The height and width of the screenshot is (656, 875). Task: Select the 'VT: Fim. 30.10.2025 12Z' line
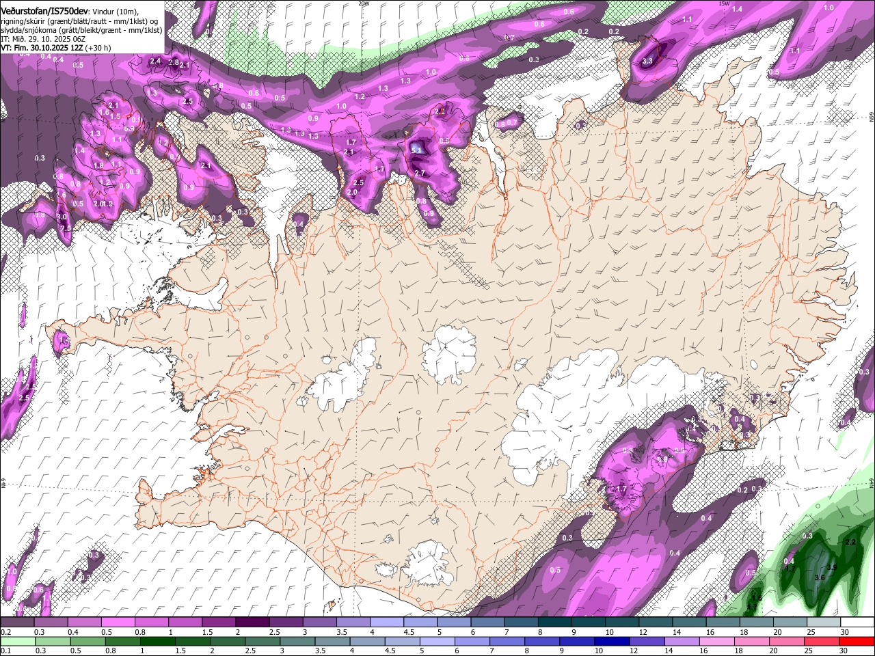click(55, 48)
